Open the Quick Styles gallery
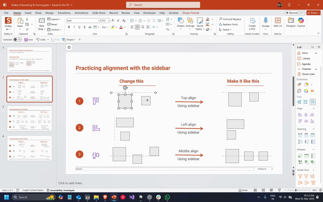 tap(200, 24)
